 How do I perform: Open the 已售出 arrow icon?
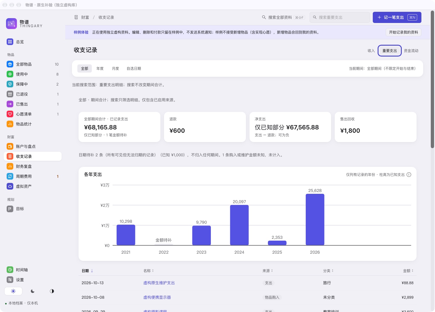point(10,104)
